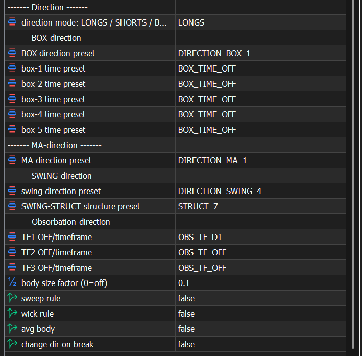Select the 'box-5 time preset' label
This screenshot has height=356, width=362.
pyautogui.click(x=53, y=130)
